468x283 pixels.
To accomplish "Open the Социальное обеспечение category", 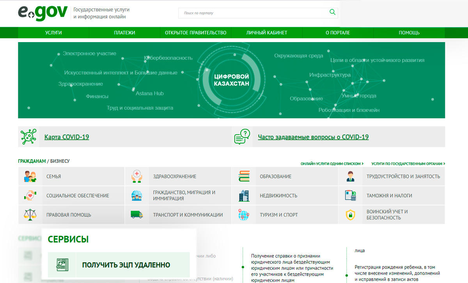I will [x=71, y=196].
